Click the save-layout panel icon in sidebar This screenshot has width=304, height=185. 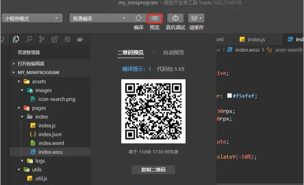67,39
